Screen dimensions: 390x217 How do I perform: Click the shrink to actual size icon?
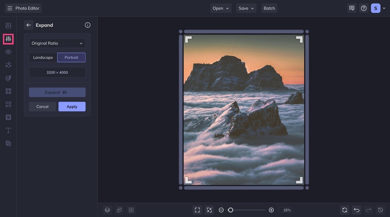pos(209,210)
